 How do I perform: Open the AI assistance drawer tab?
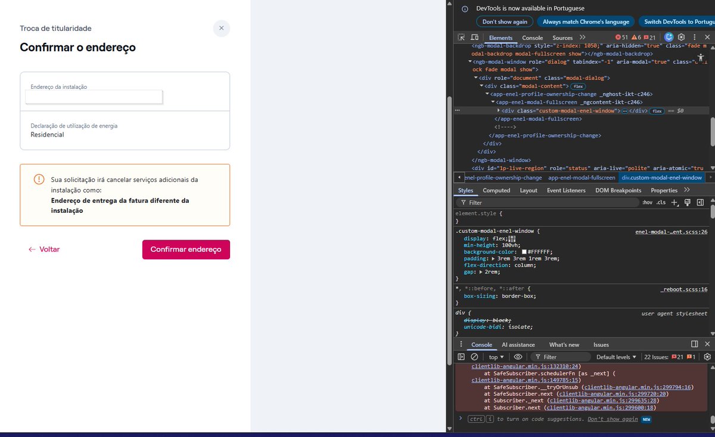coord(518,345)
